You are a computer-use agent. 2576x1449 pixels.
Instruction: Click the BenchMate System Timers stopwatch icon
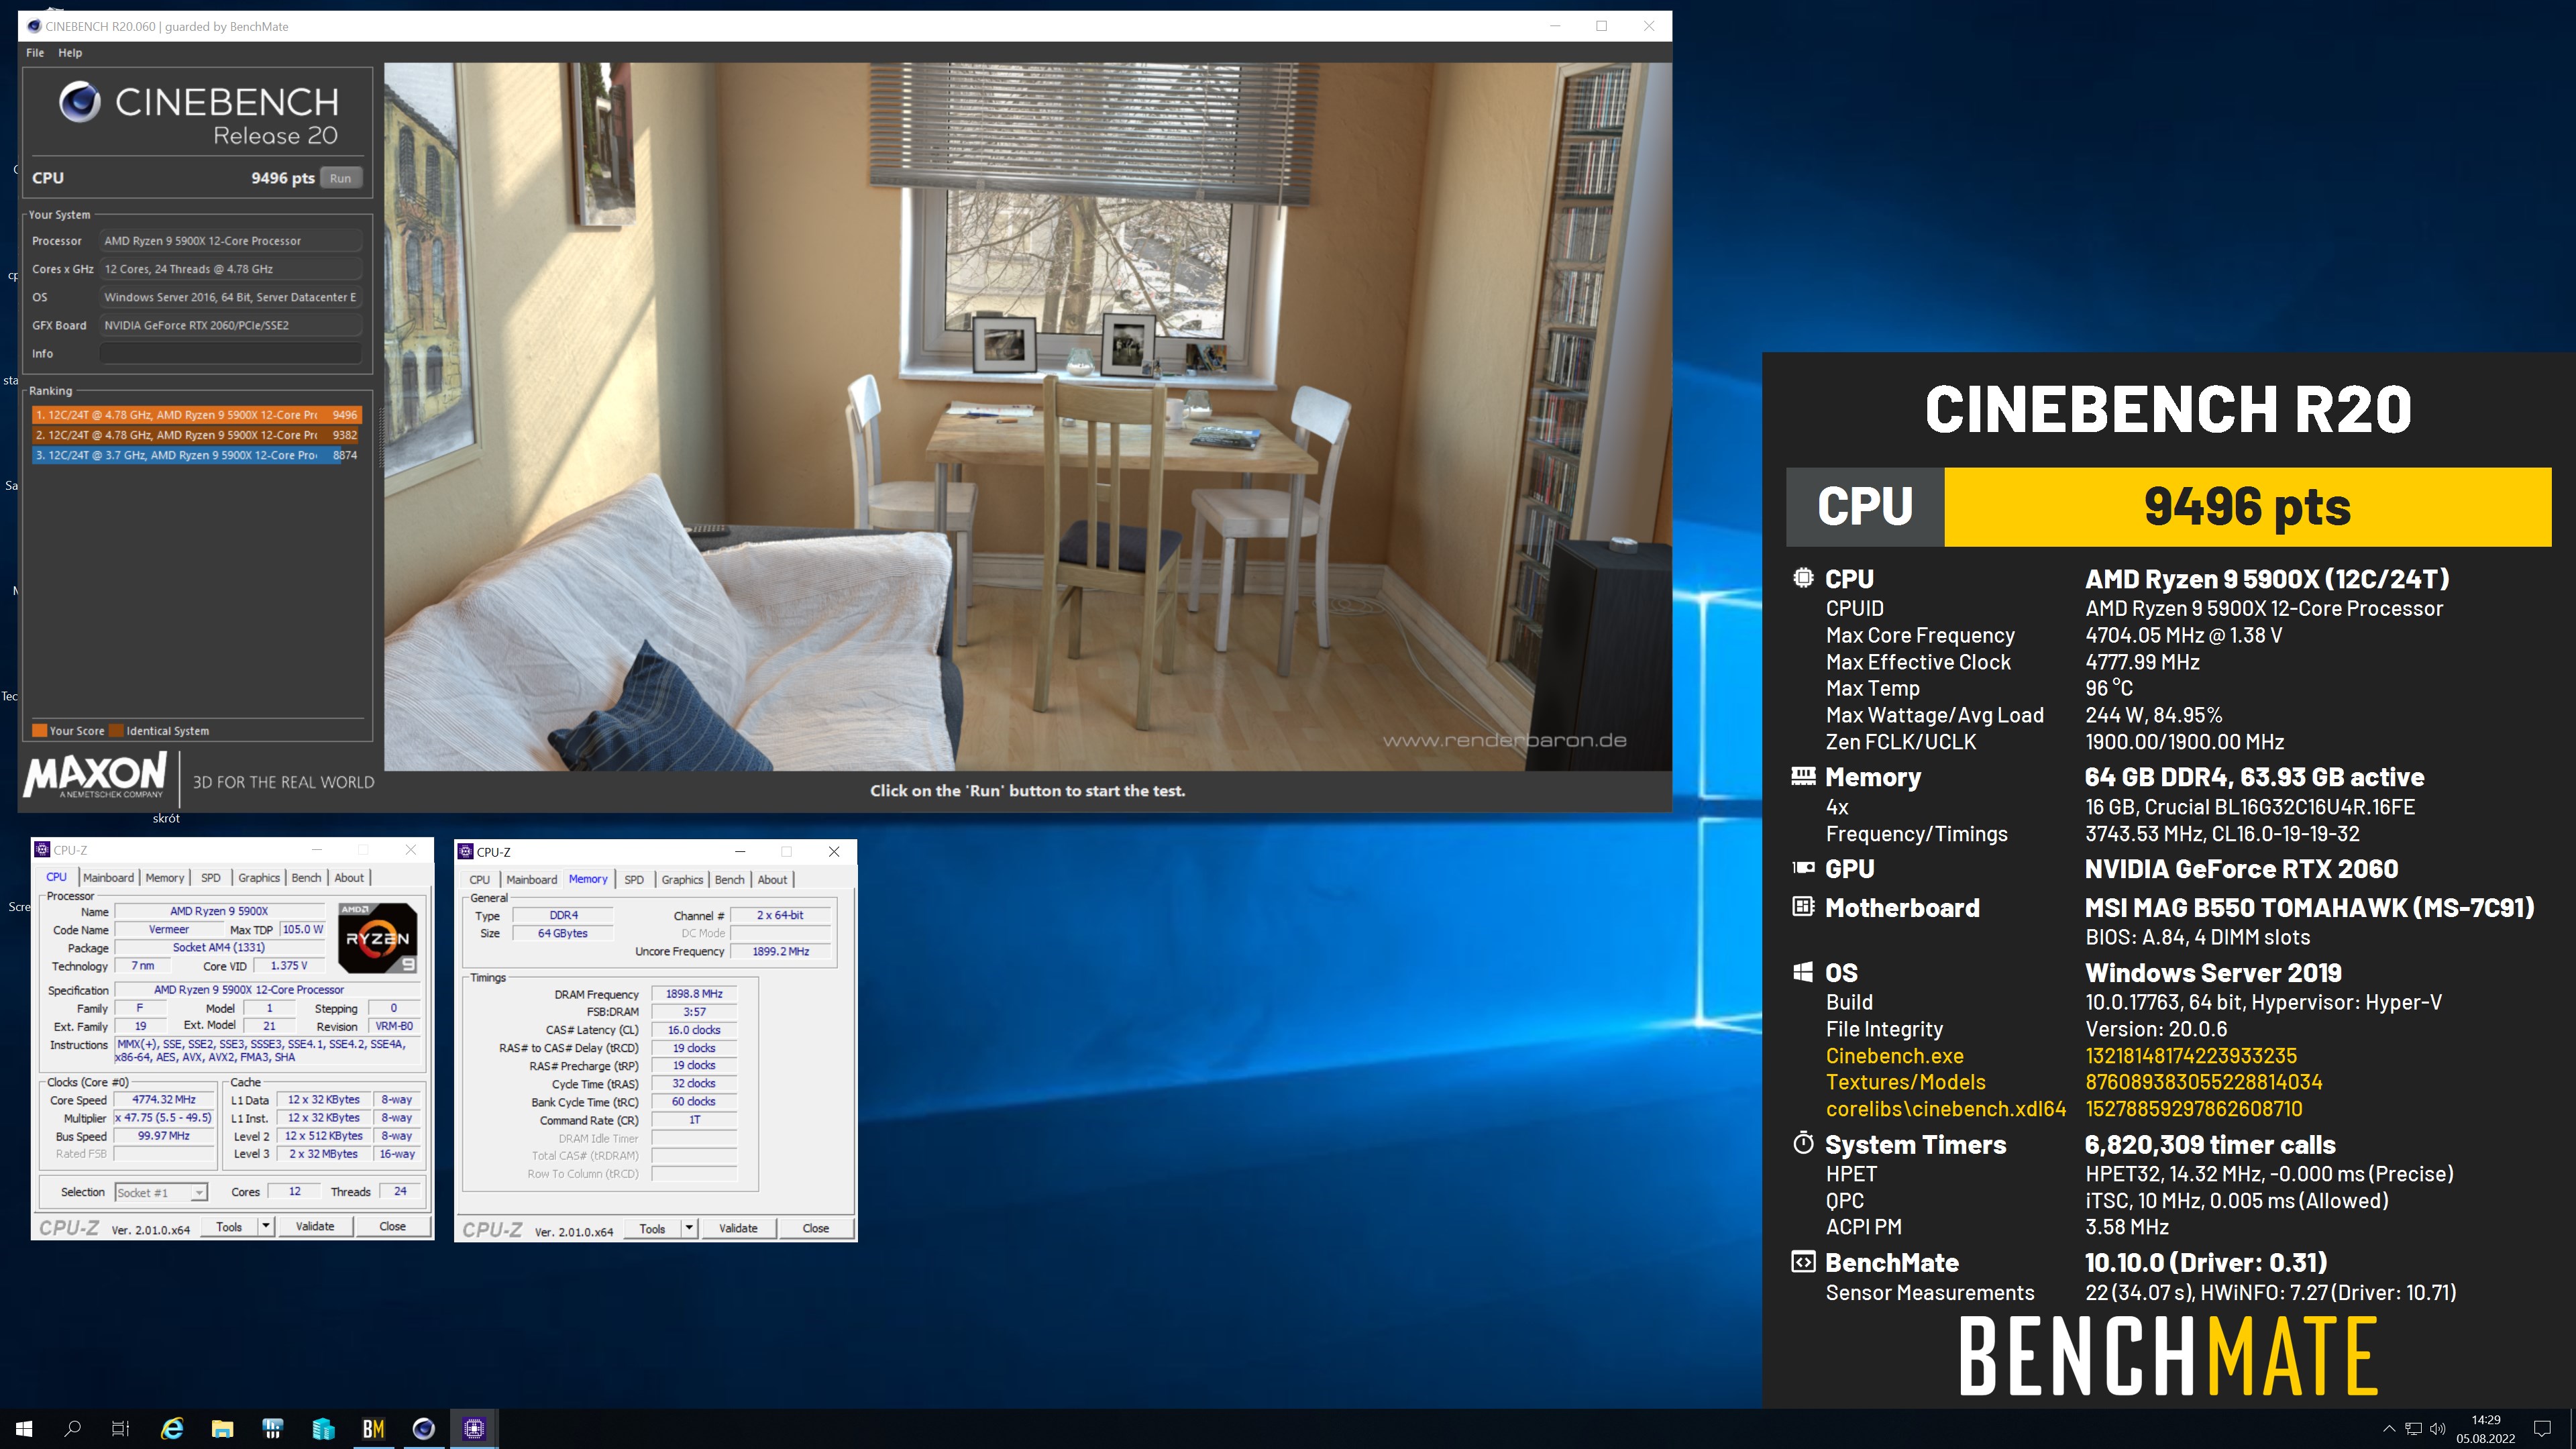click(x=1803, y=1143)
